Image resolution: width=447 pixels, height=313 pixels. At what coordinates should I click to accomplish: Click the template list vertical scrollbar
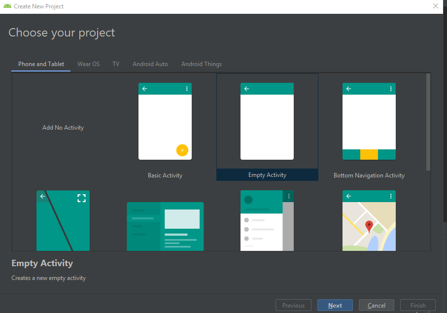coord(428,122)
